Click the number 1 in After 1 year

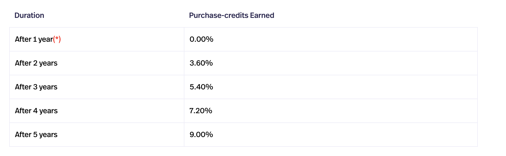[x=35, y=39]
